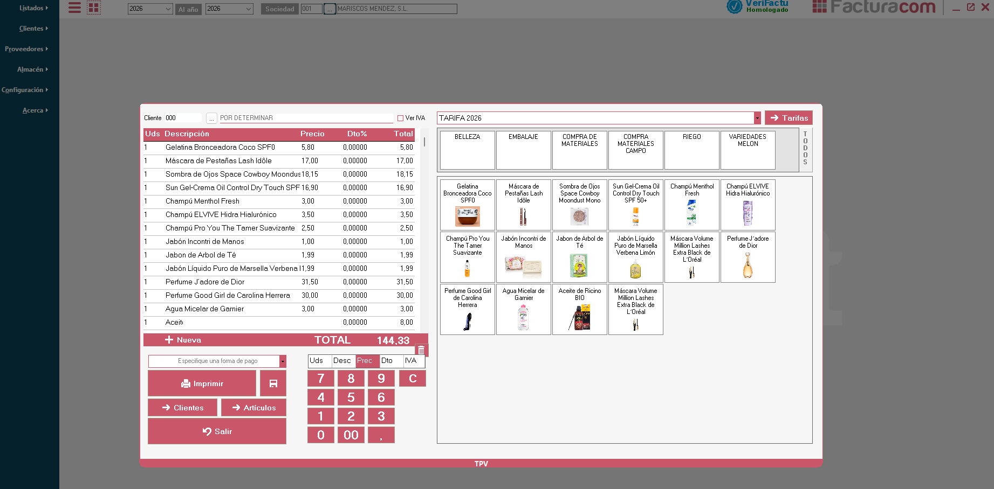Viewport: 994px width, 489px height.
Task: Add Jabón Incontri de Manos product tile
Action: 524,257
